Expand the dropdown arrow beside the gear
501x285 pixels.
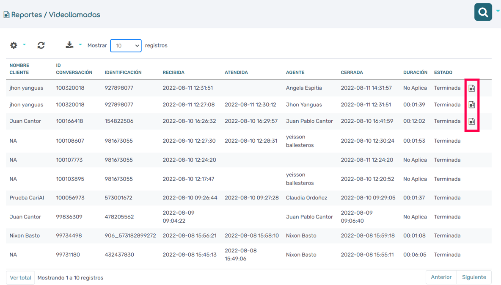(x=24, y=45)
